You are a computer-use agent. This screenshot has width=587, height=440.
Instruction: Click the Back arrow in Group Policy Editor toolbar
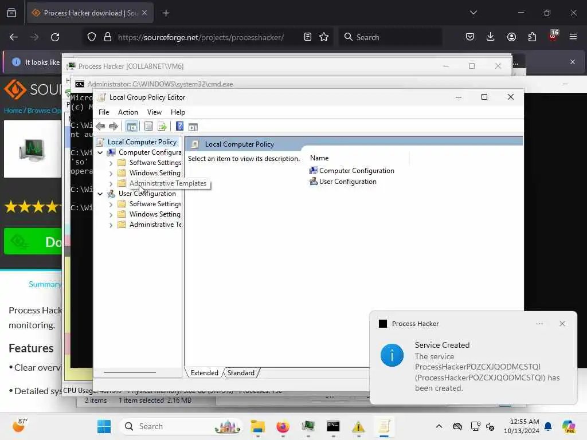(100, 127)
